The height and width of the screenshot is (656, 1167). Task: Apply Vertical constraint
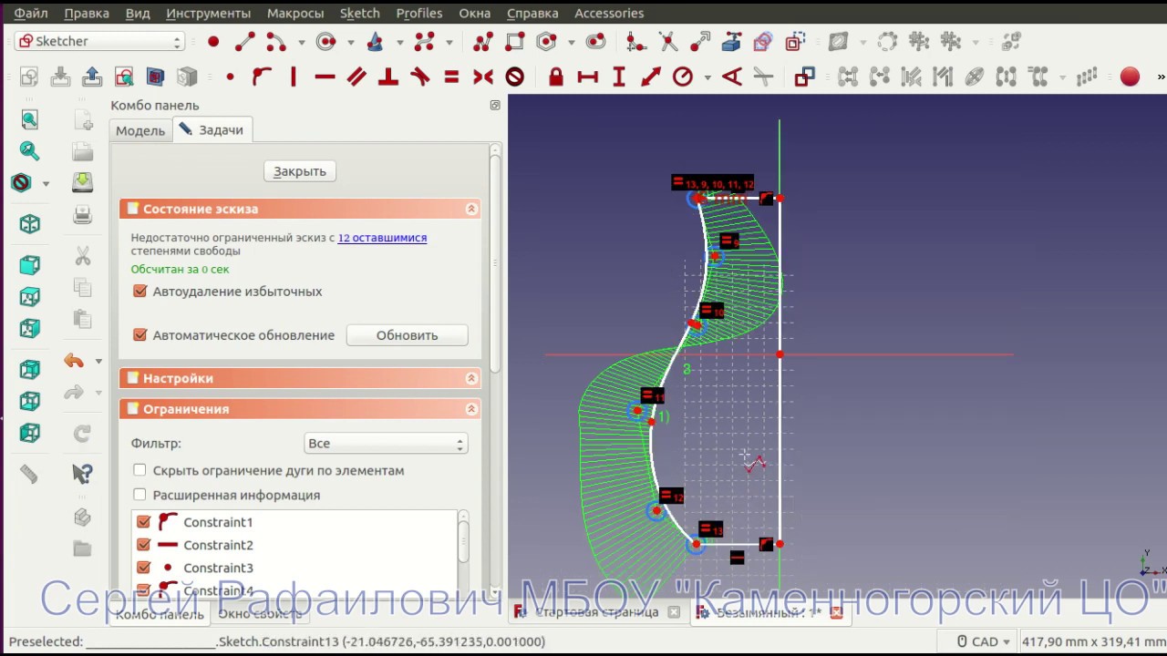[x=294, y=77]
